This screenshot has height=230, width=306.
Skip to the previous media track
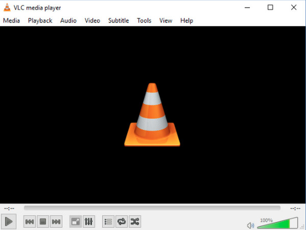click(x=30, y=222)
